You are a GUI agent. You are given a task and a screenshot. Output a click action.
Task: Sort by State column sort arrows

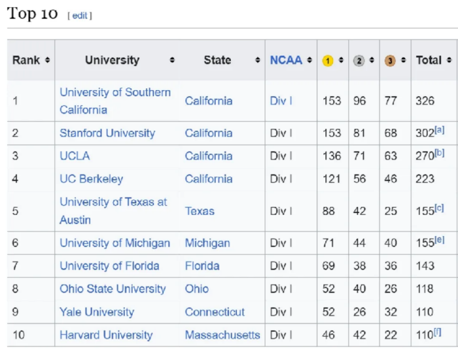(x=258, y=61)
